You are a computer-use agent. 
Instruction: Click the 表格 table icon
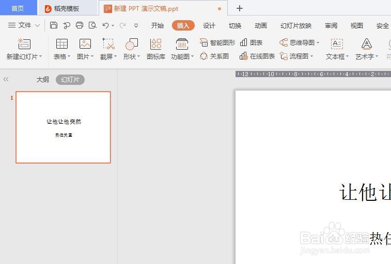[x=62, y=44]
